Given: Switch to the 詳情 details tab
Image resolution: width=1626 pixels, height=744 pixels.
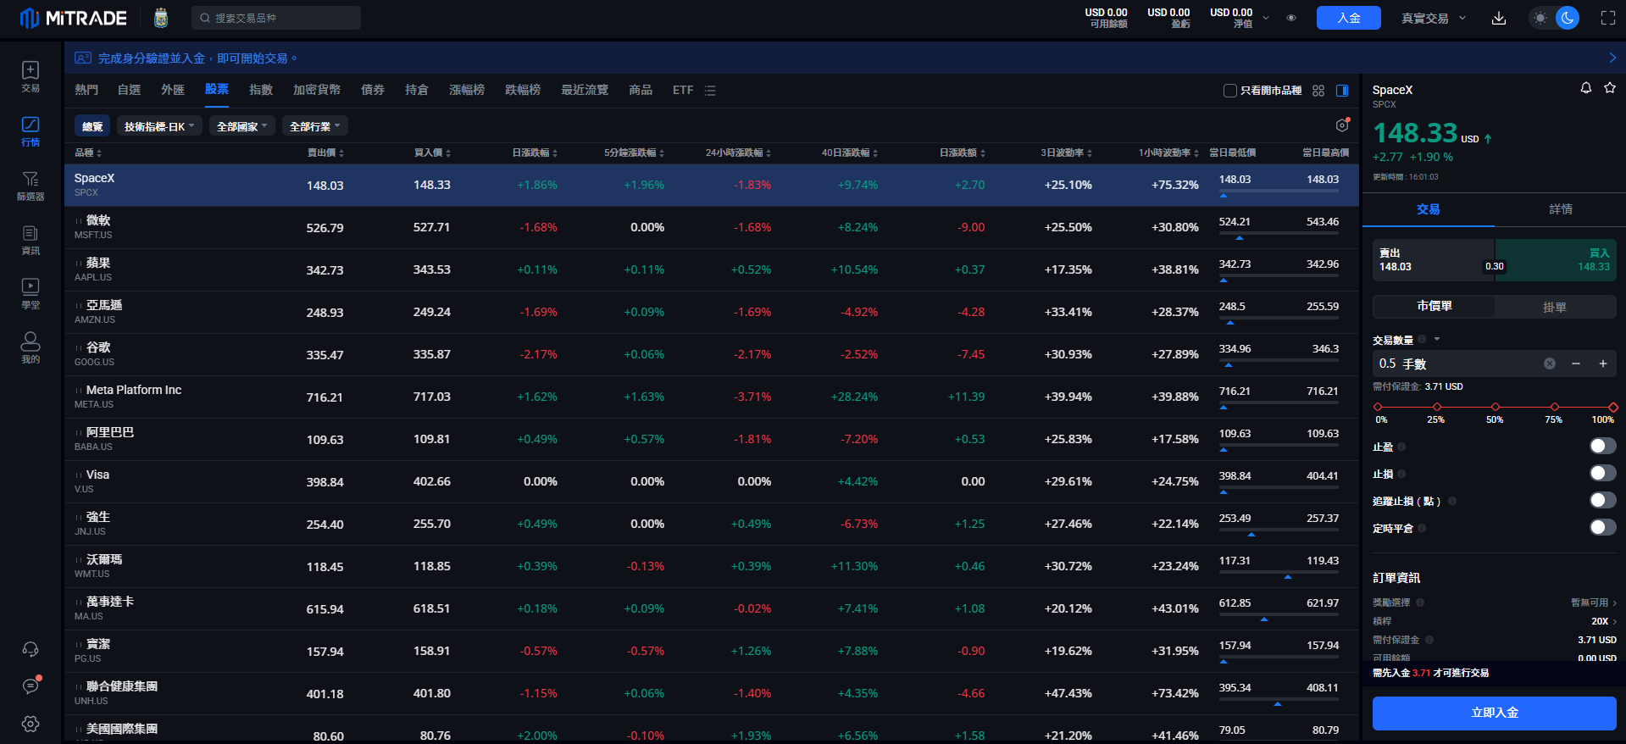Looking at the screenshot, I should tap(1561, 209).
